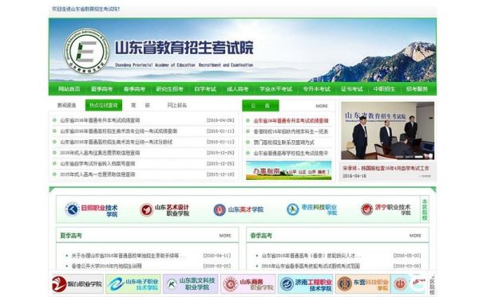
Task: Click the green E logo emblem
Action: 86,51
